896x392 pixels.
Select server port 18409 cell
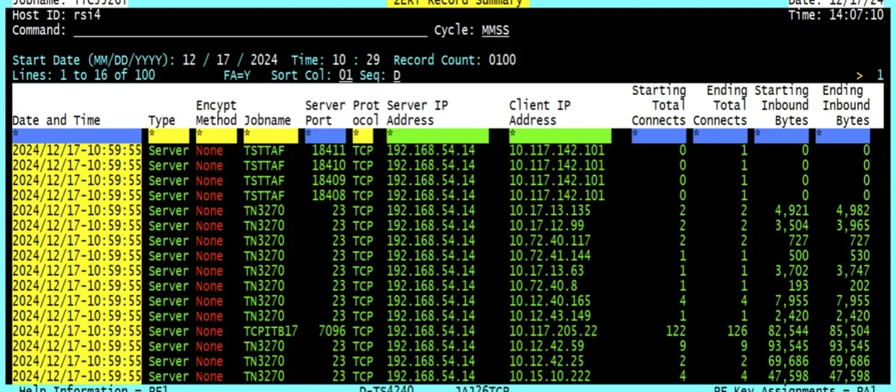coord(328,180)
